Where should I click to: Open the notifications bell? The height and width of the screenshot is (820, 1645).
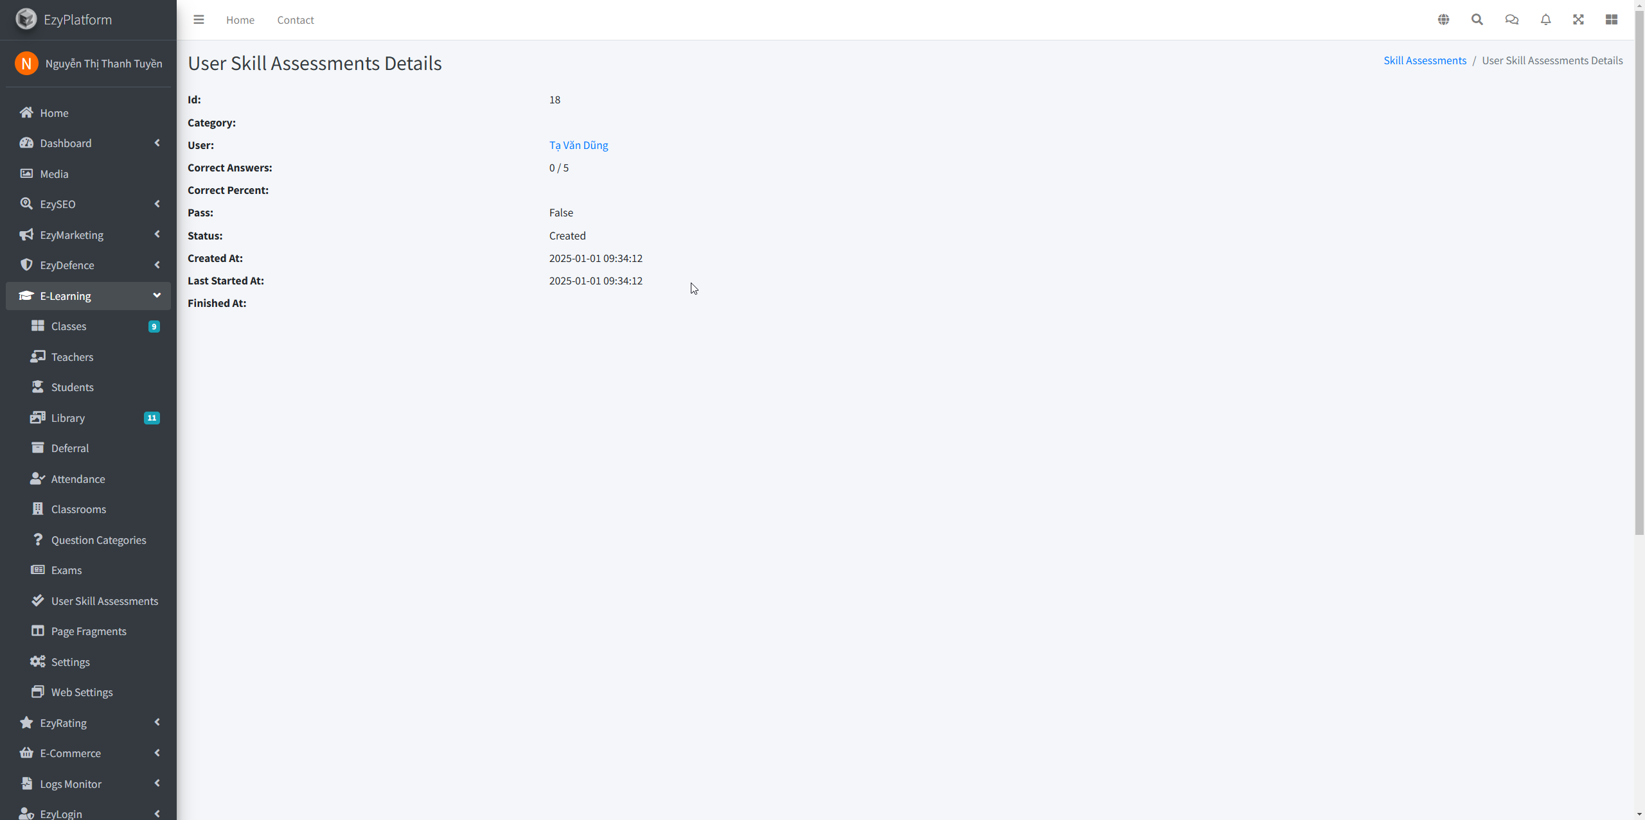(x=1545, y=20)
